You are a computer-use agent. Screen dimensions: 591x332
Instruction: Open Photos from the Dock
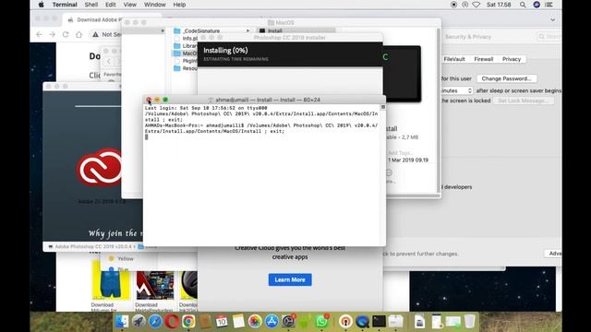(x=255, y=322)
